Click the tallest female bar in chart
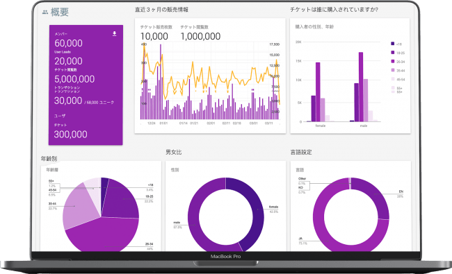This screenshot has height=274, width=452. pyautogui.click(x=318, y=92)
